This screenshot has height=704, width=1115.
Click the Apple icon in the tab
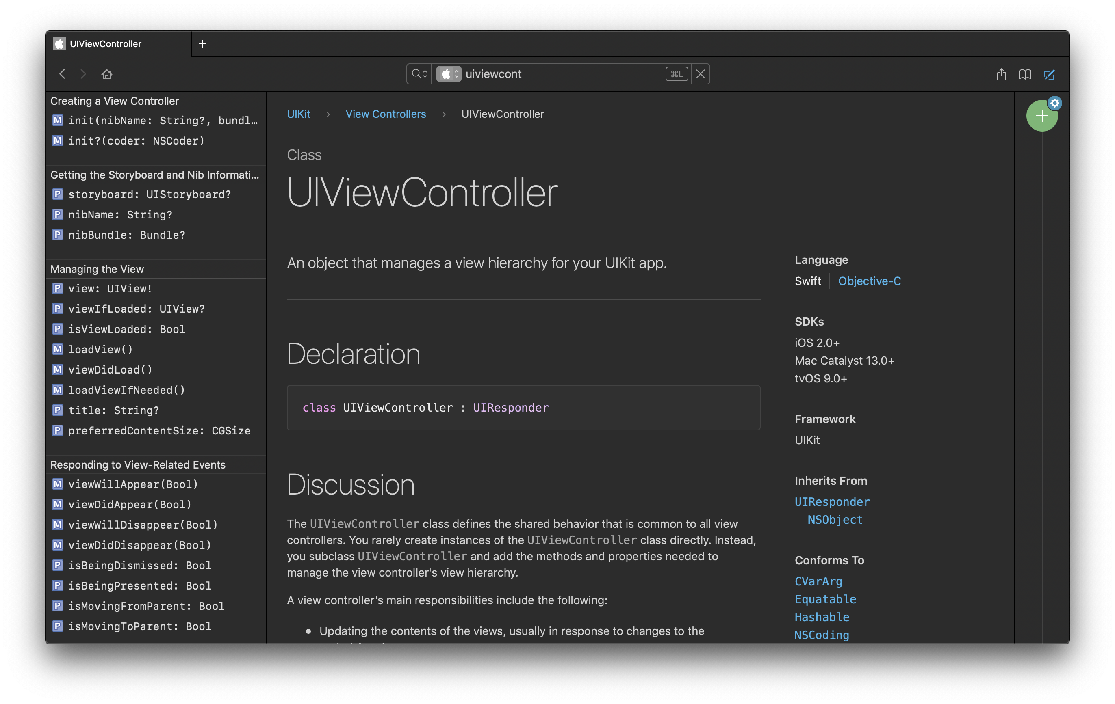pos(59,44)
